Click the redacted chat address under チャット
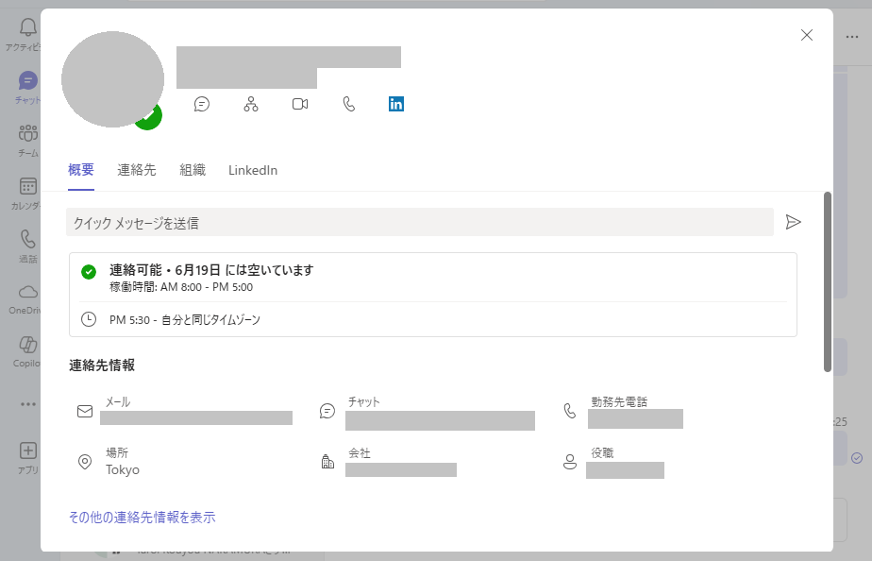 [440, 421]
